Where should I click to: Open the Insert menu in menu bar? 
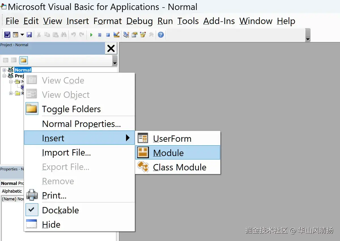tap(78, 21)
